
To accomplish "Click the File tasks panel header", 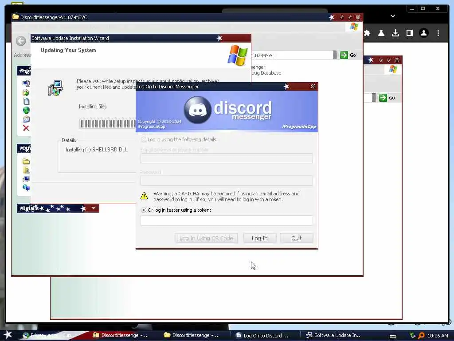I will point(24,71).
